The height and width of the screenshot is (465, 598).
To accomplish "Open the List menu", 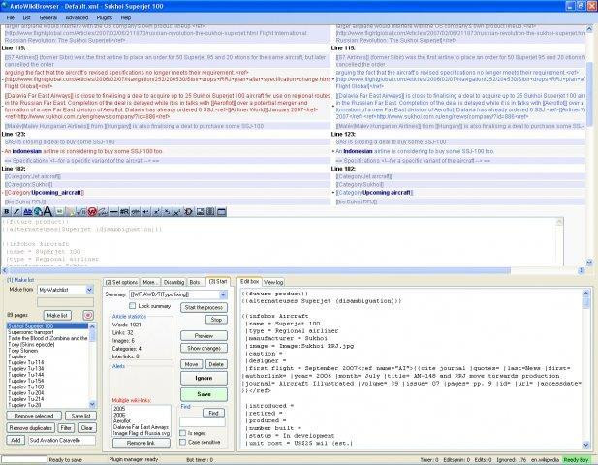I will 27,17.
